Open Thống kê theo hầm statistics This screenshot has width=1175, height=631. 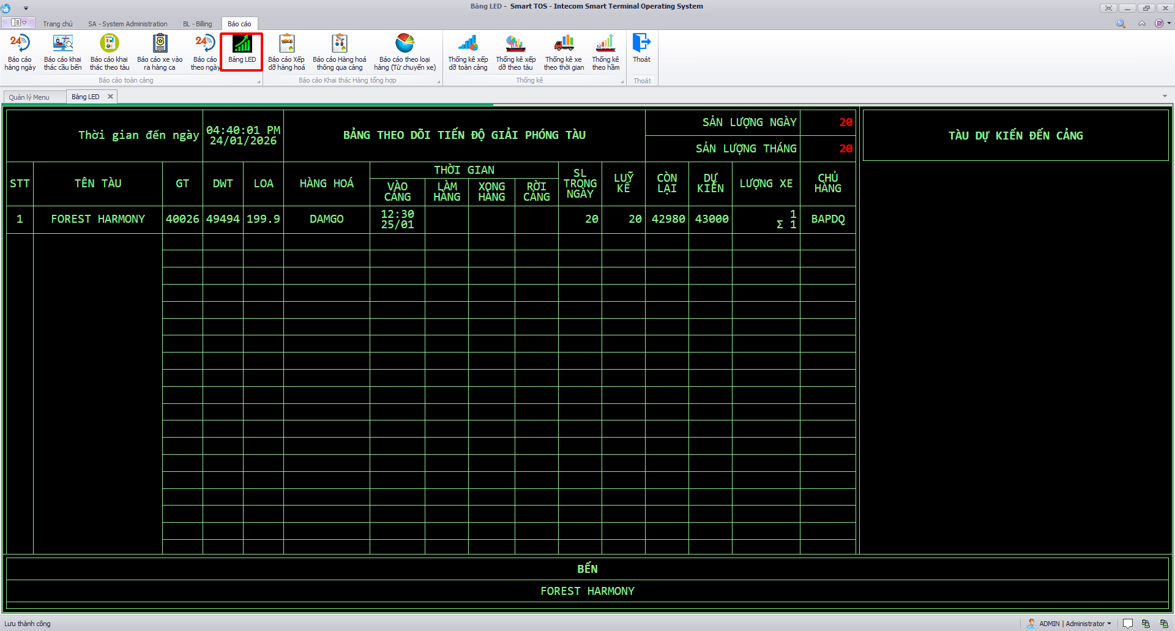point(605,52)
